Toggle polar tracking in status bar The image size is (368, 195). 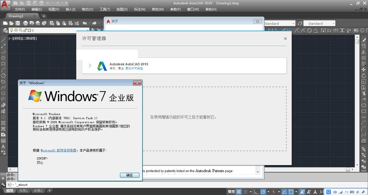click(263, 192)
